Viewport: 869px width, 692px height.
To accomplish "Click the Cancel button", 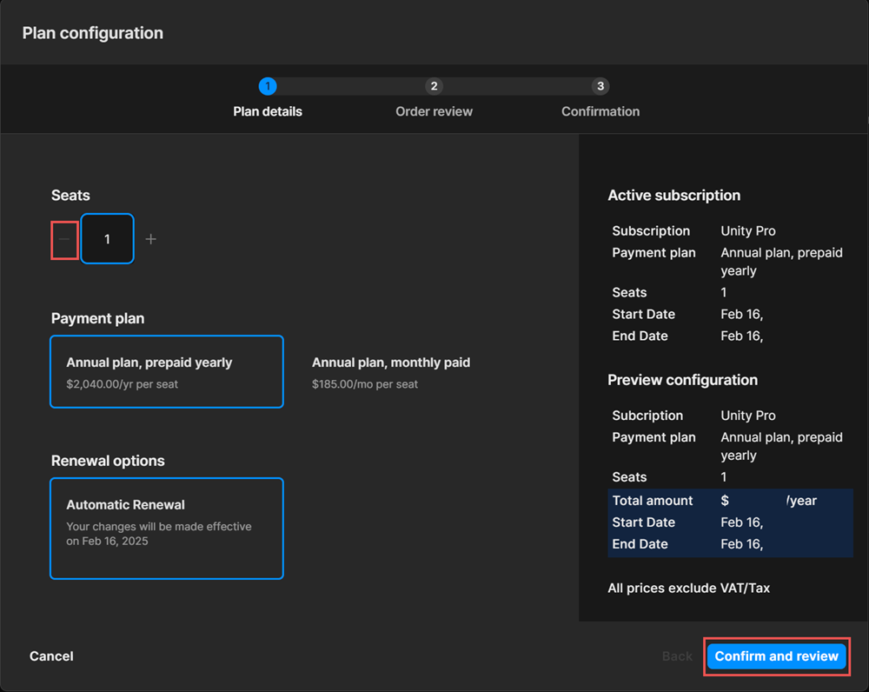I will click(x=51, y=656).
